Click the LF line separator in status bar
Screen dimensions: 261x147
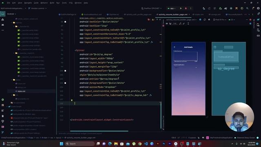(x=179, y=138)
